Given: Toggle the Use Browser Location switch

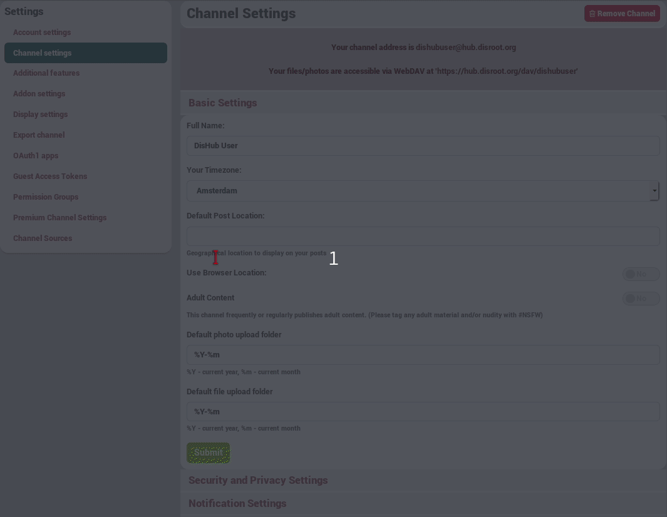Looking at the screenshot, I should 640,274.
